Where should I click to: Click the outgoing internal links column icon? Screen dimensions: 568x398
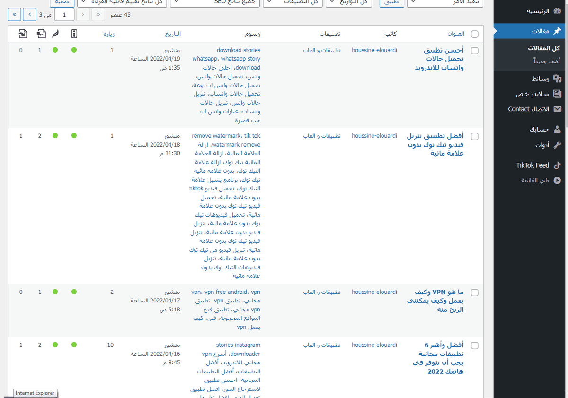point(41,34)
